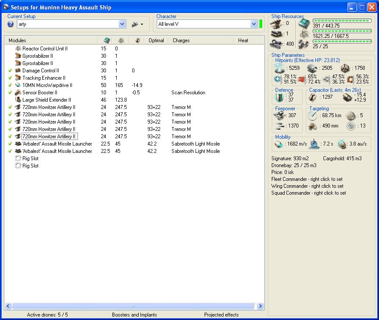This screenshot has width=379, height=320.
Task: Toggle the 10MN MicroWarpdrive II active checkmark
Action: pos(10,85)
